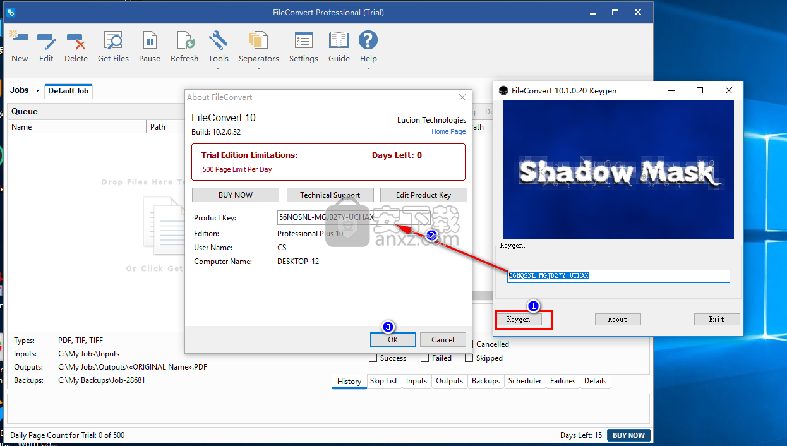Click the Name column header in Queue
787x446 pixels.
77,126
